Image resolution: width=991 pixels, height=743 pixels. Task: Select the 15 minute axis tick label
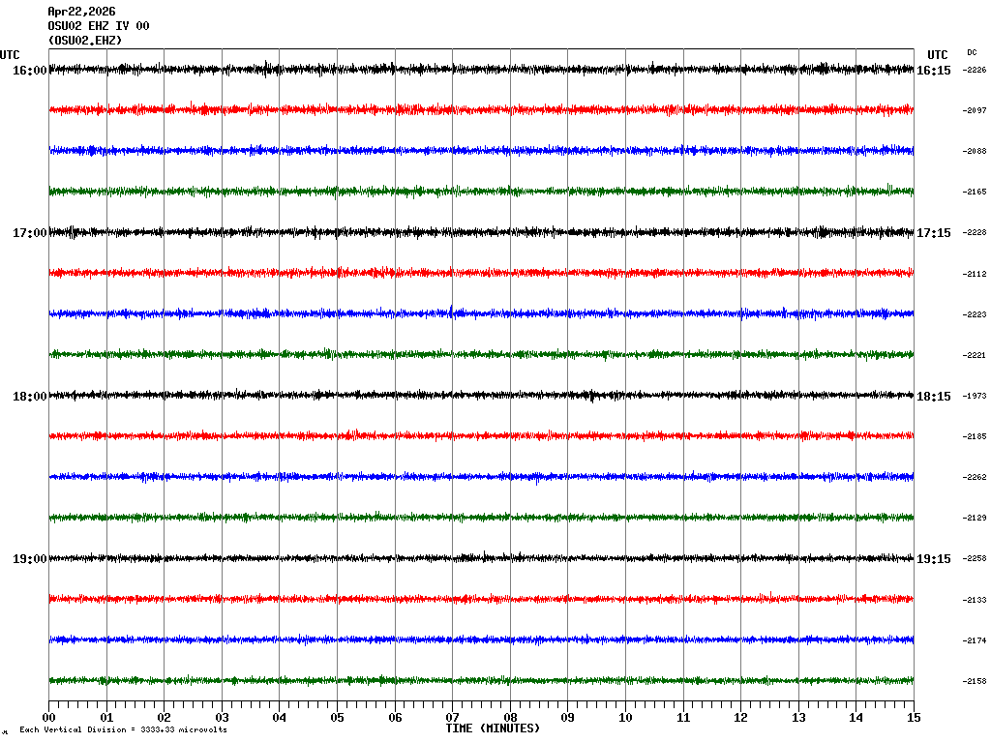tap(914, 718)
